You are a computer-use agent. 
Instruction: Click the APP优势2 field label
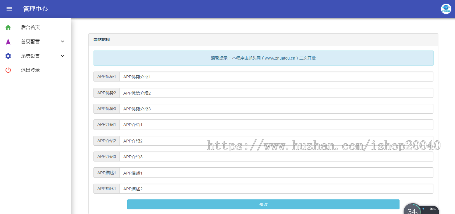coord(107,93)
